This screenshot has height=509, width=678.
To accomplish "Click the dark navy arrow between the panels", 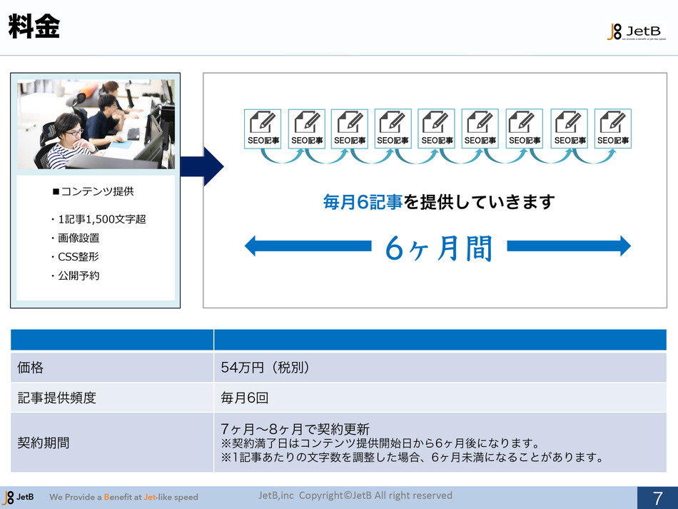I will coord(203,166).
